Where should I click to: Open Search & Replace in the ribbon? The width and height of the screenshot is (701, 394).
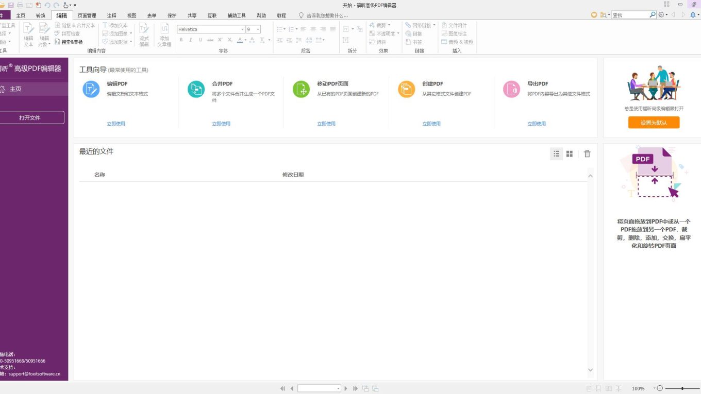pos(69,42)
